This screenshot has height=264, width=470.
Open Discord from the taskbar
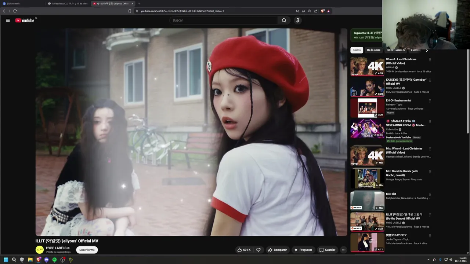point(46,260)
